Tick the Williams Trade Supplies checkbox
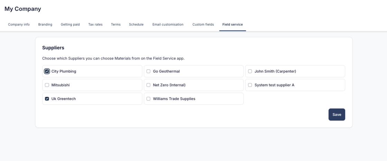387x161 pixels. point(149,99)
